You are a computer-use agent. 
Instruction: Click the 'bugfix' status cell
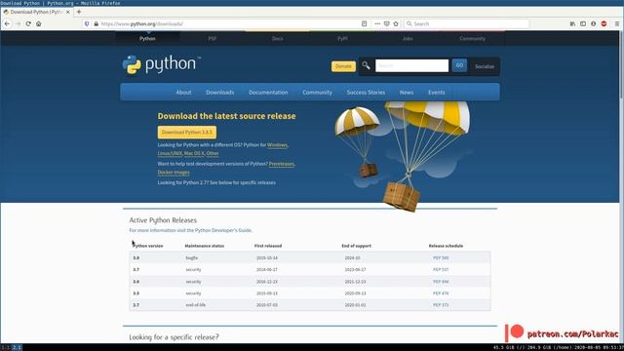(x=191, y=257)
